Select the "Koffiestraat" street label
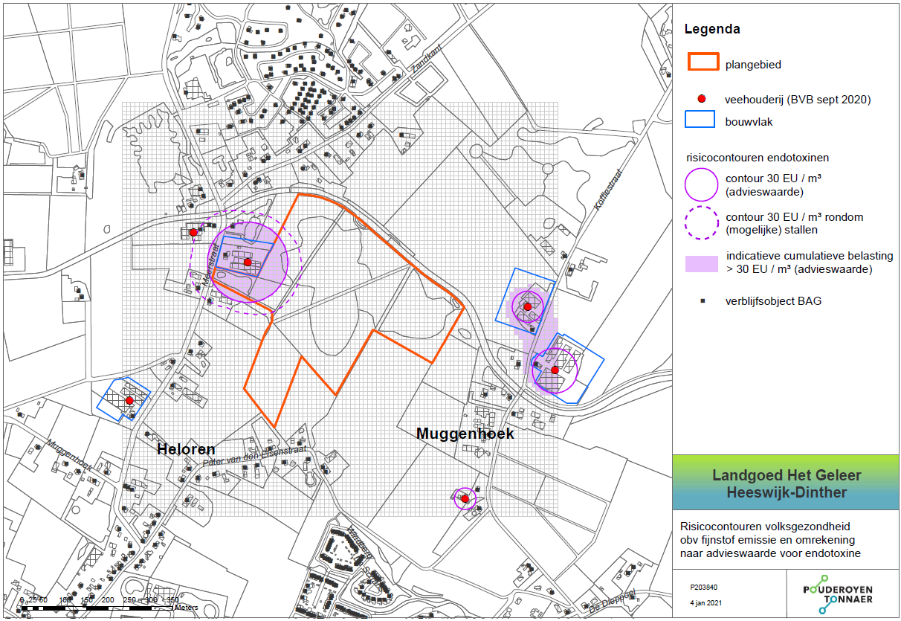The image size is (901, 621). 608,189
